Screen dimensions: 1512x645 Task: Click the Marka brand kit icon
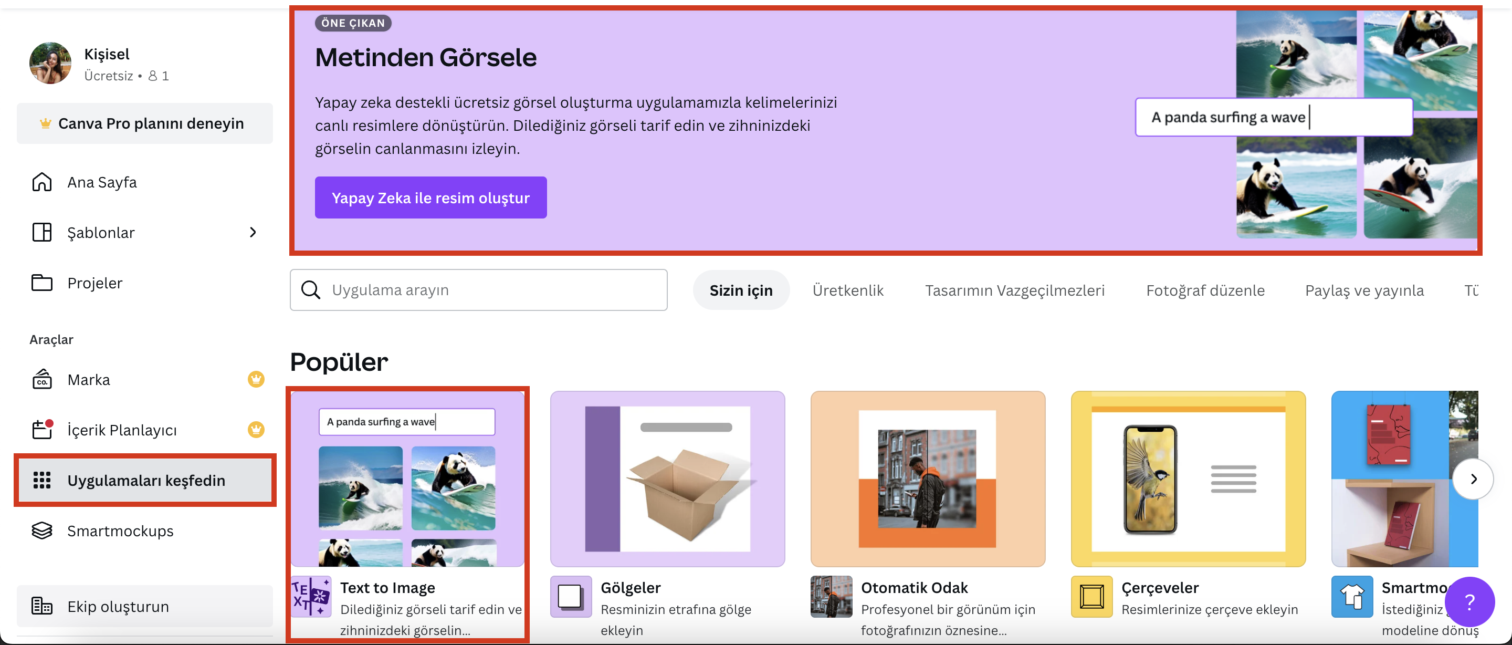[x=41, y=379]
